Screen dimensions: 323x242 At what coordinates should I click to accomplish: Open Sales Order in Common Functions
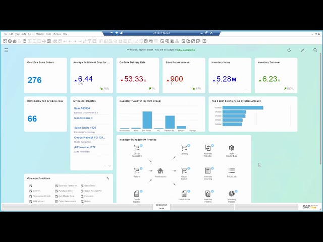pos(88,186)
